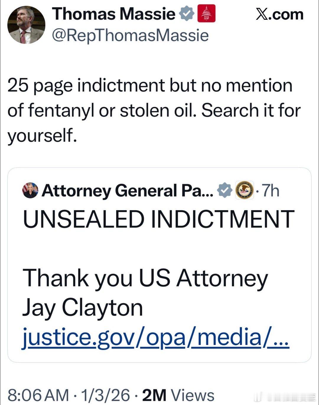This screenshot has height=405, width=319.
Task: Click the UNSEALED INDICTMENT headline text
Action: [x=159, y=219]
